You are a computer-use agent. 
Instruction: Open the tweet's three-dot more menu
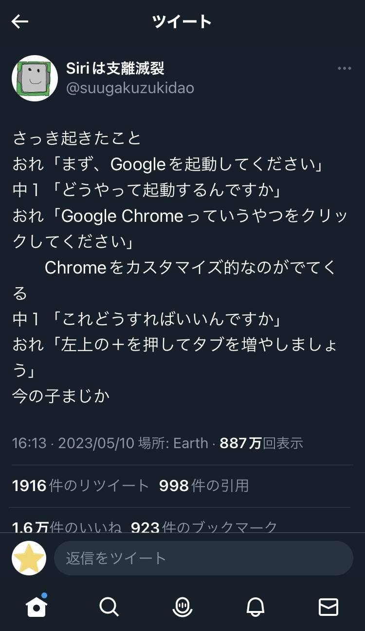[x=344, y=69]
